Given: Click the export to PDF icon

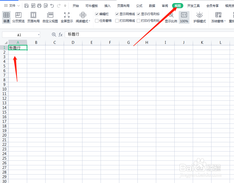Looking at the screenshot, I should [33, 6].
